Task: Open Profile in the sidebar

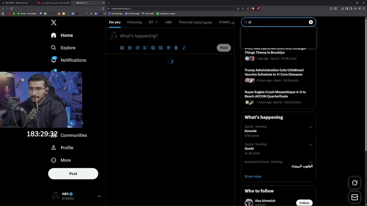Action: point(62,148)
